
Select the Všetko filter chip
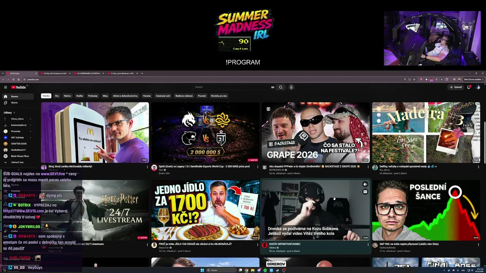46,96
